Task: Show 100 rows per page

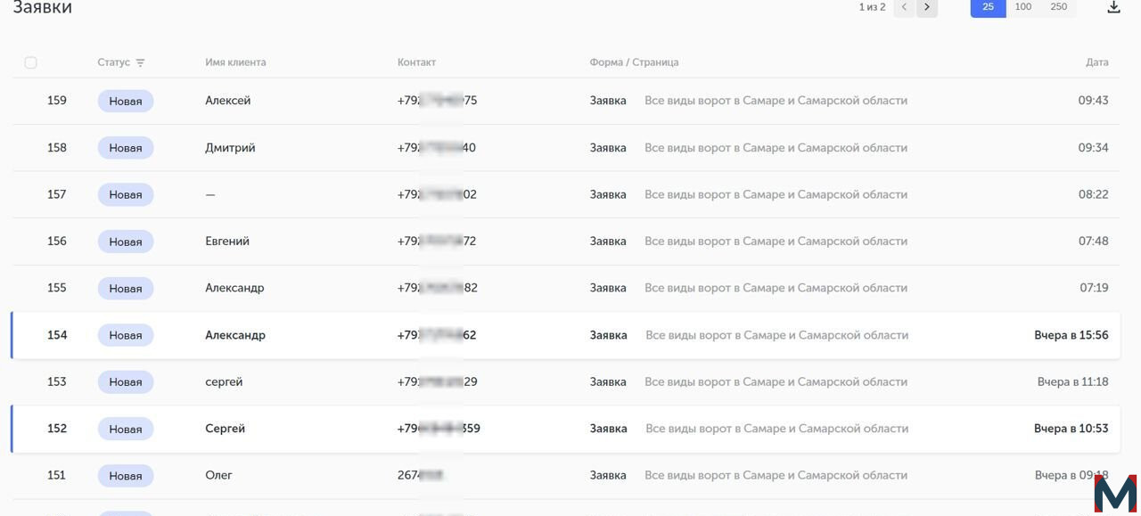Action: pos(1023,7)
